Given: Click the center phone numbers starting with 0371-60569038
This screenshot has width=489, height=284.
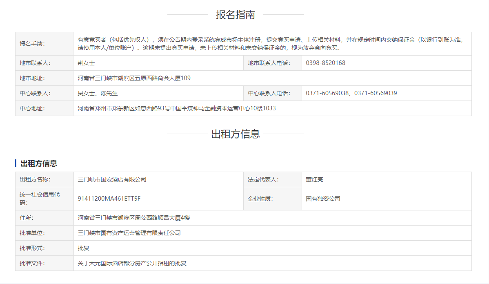Looking at the screenshot, I should 351,93.
